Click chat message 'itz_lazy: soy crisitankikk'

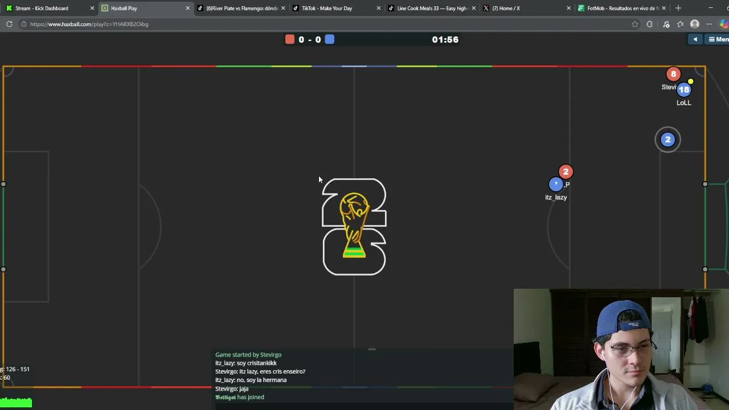click(246, 363)
